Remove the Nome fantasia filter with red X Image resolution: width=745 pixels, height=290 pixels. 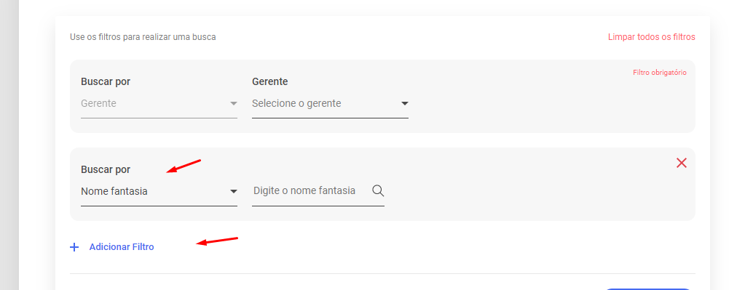[x=682, y=163]
